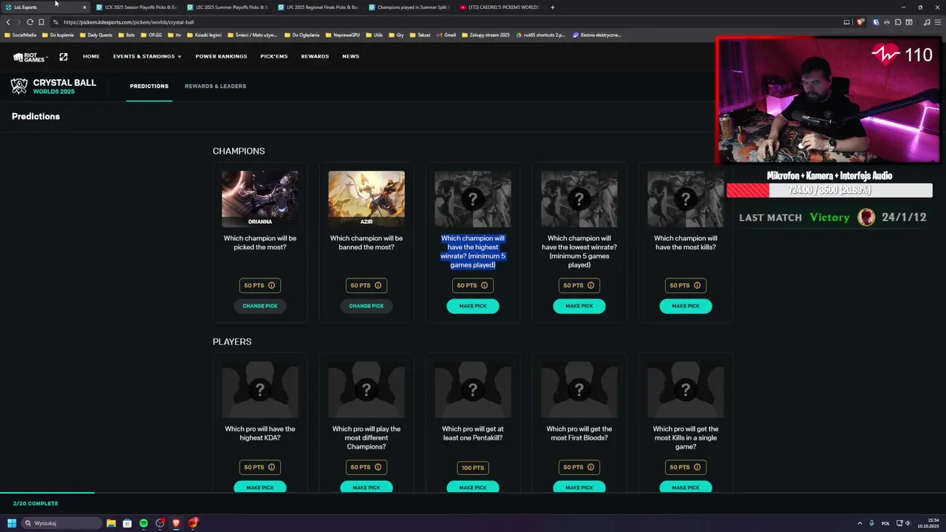The image size is (946, 532).
Task: Click the Orianna champion thumbnail
Action: [260, 199]
